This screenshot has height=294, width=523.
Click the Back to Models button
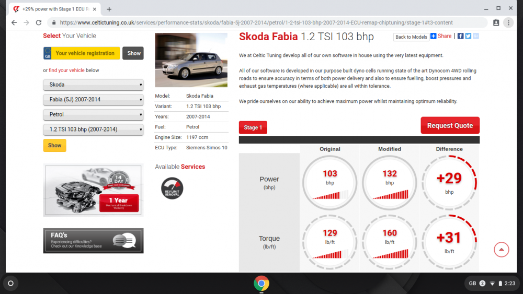[x=411, y=37]
